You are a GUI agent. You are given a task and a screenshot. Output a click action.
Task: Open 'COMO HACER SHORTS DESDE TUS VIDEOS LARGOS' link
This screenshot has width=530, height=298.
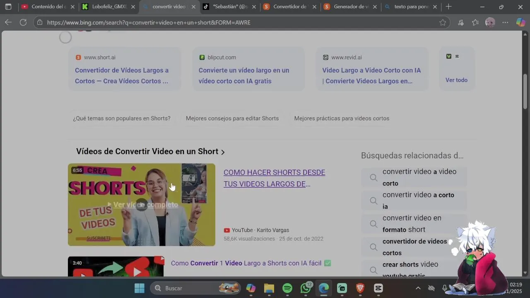pyautogui.click(x=274, y=178)
